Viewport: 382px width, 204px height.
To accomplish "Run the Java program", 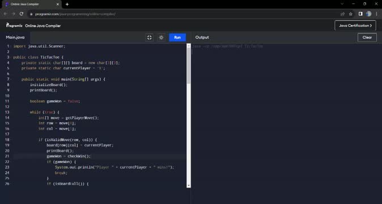I will (177, 37).
